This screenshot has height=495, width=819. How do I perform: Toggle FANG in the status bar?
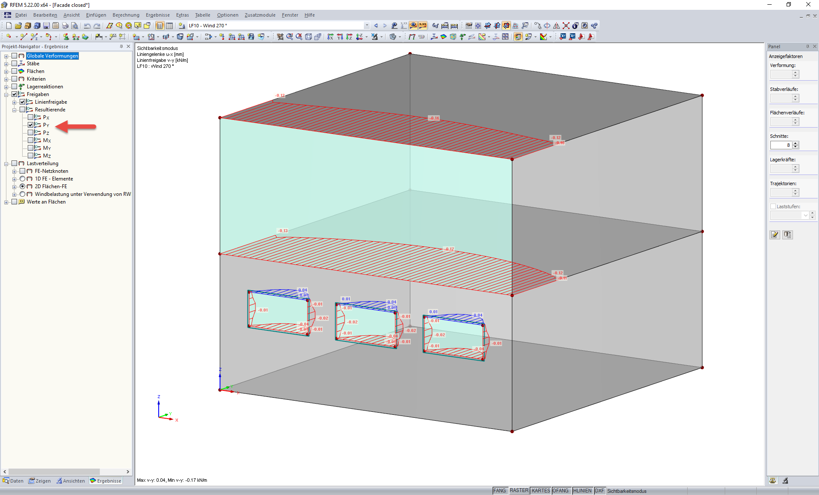coord(500,490)
